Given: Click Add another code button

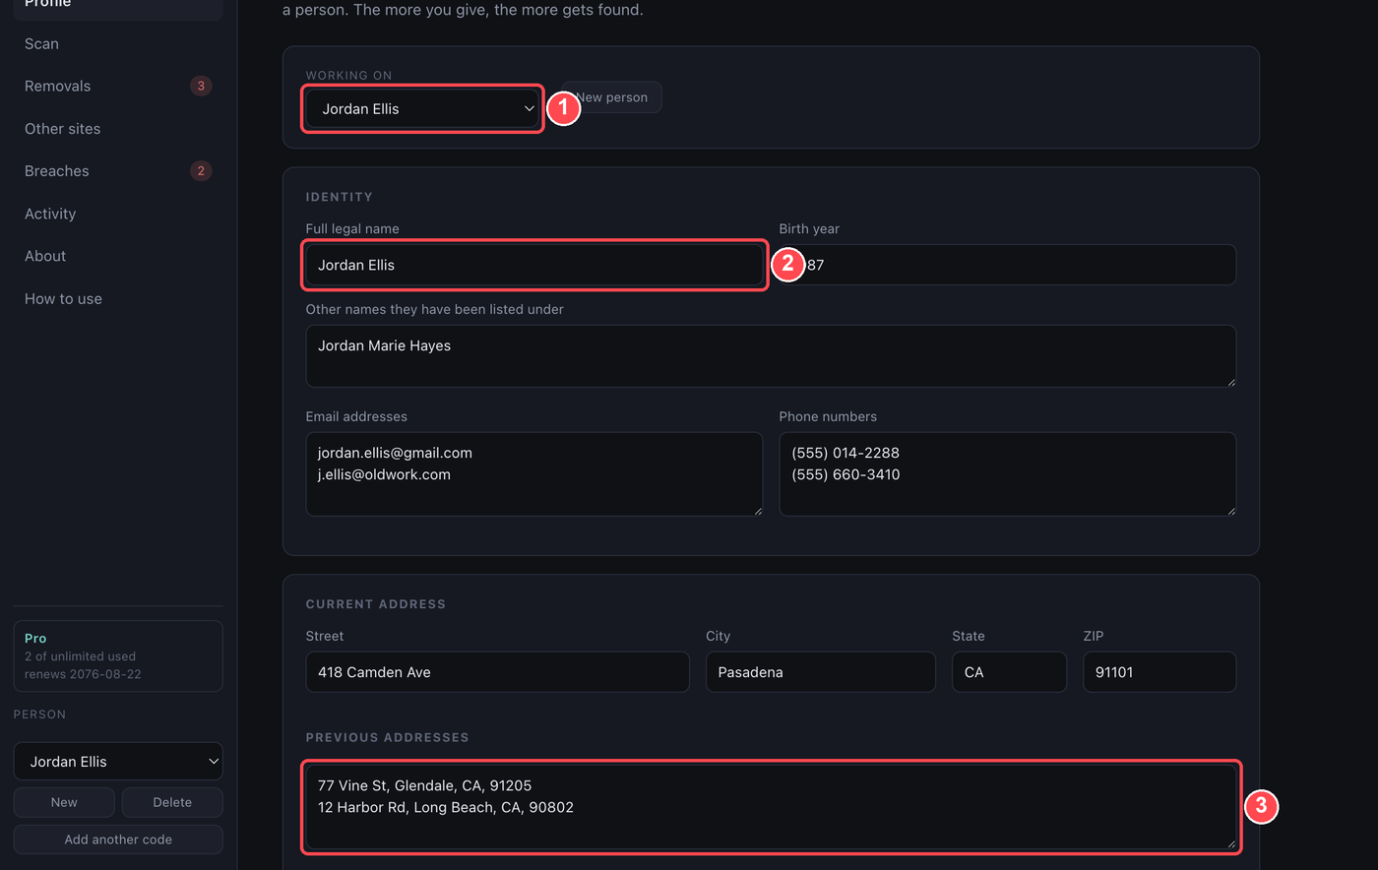Looking at the screenshot, I should [118, 839].
